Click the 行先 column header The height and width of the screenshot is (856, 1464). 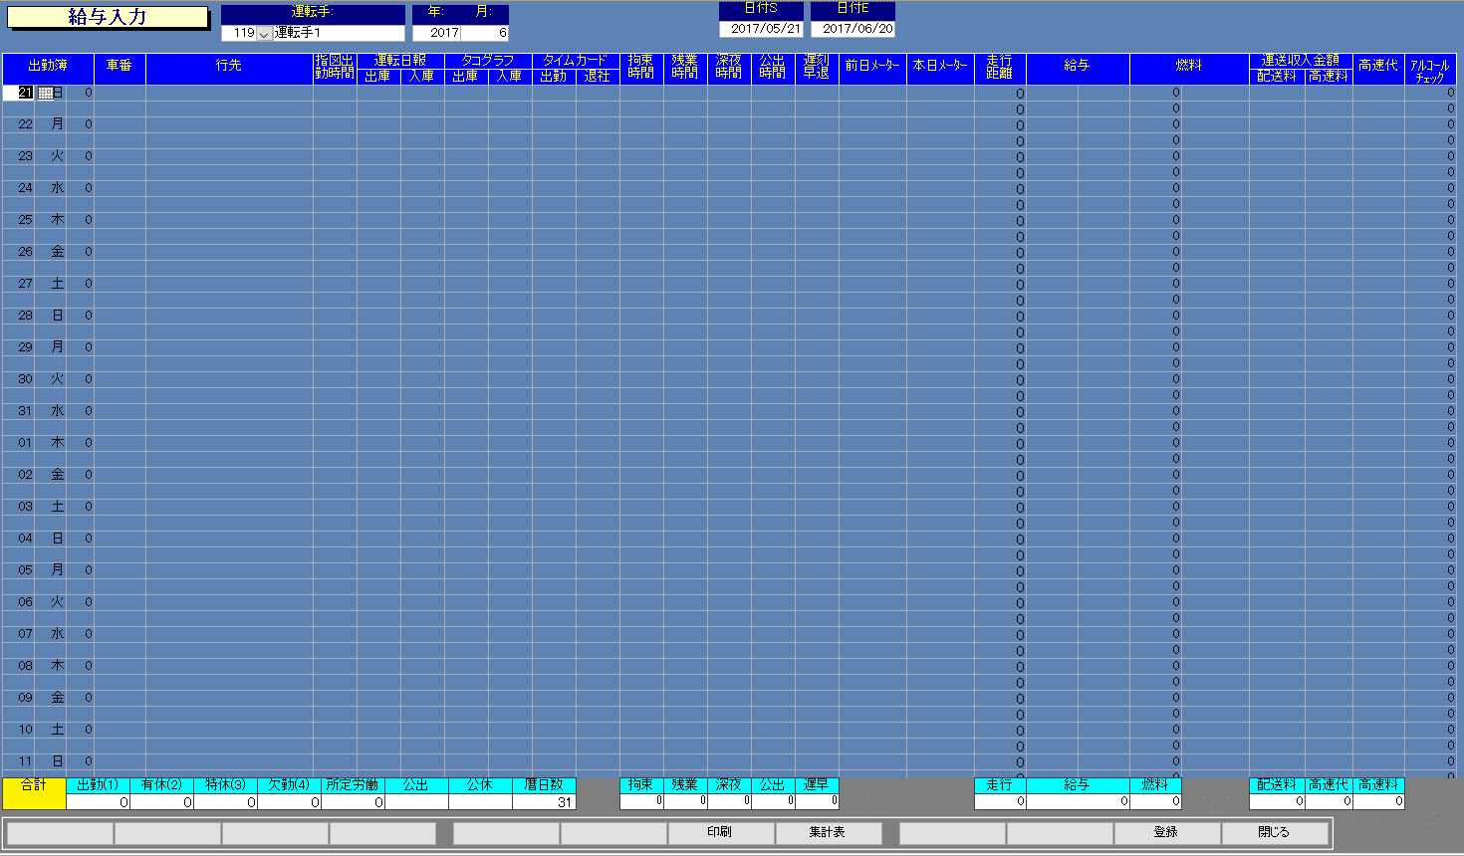(229, 69)
